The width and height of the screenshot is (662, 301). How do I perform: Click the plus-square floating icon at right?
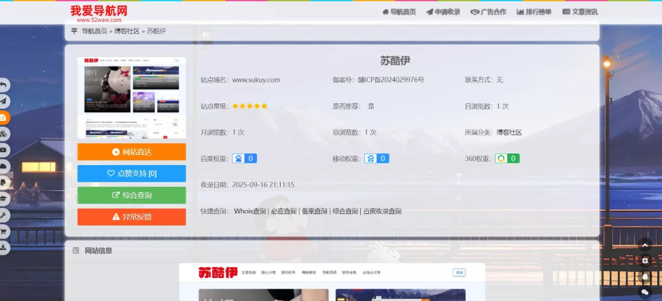coord(645,261)
